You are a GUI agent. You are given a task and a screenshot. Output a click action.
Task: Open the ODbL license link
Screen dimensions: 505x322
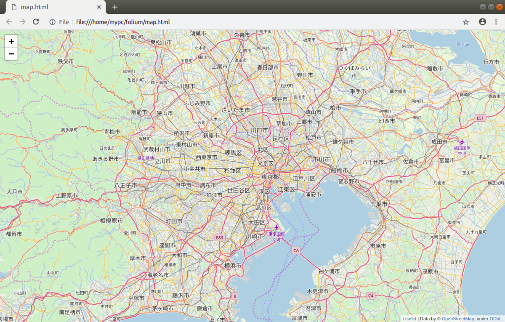[495, 319]
